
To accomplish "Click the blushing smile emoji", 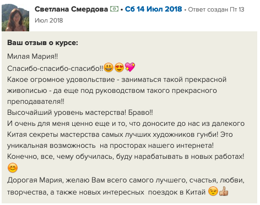I will pyautogui.click(x=13, y=168).
